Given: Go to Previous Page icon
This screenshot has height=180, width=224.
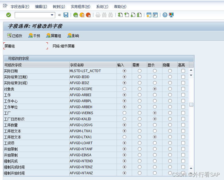Looking at the screenshot, I should [127, 15].
